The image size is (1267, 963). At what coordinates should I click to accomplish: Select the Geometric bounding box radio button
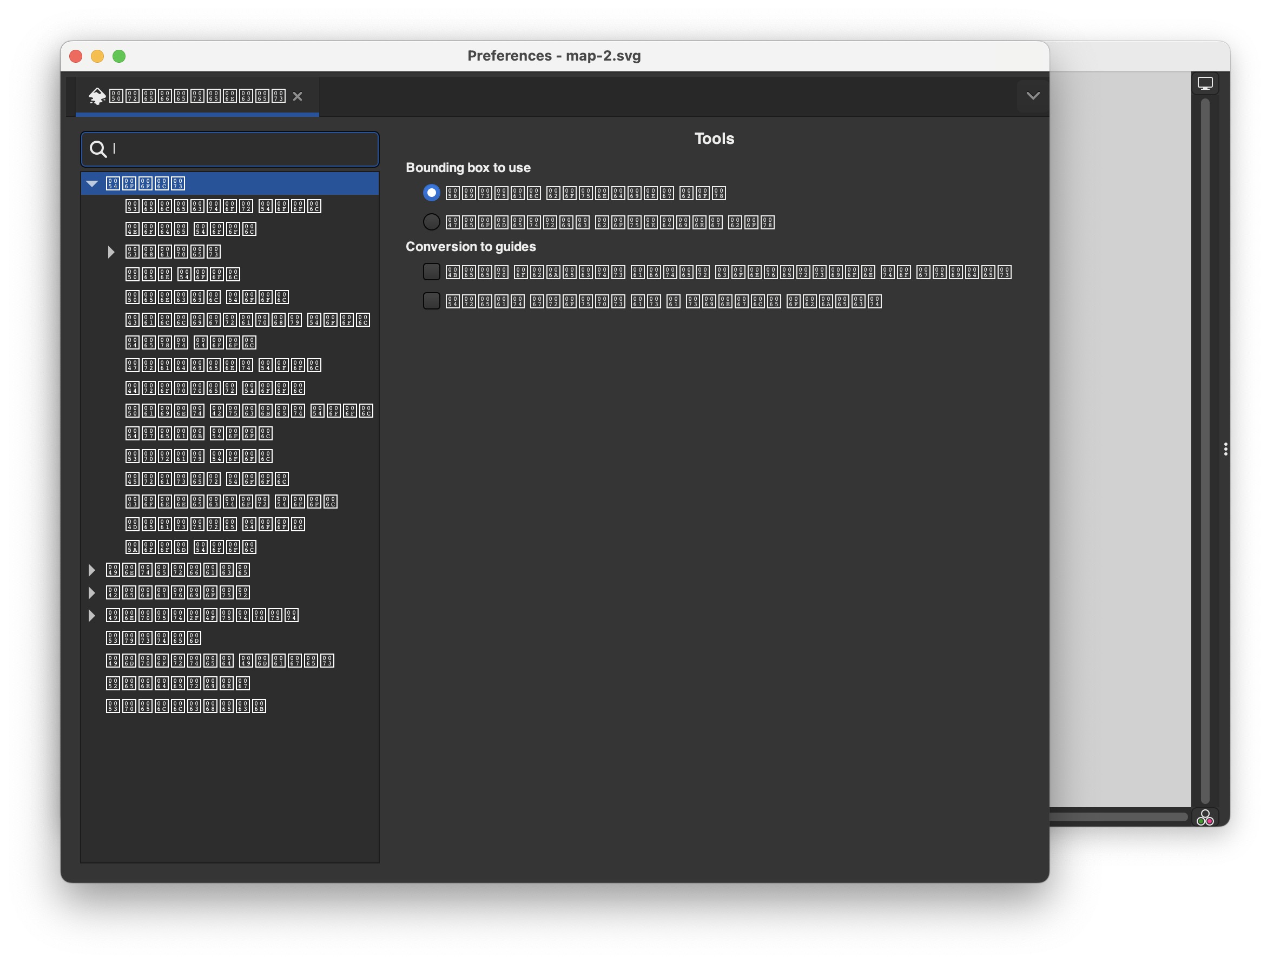pos(432,222)
